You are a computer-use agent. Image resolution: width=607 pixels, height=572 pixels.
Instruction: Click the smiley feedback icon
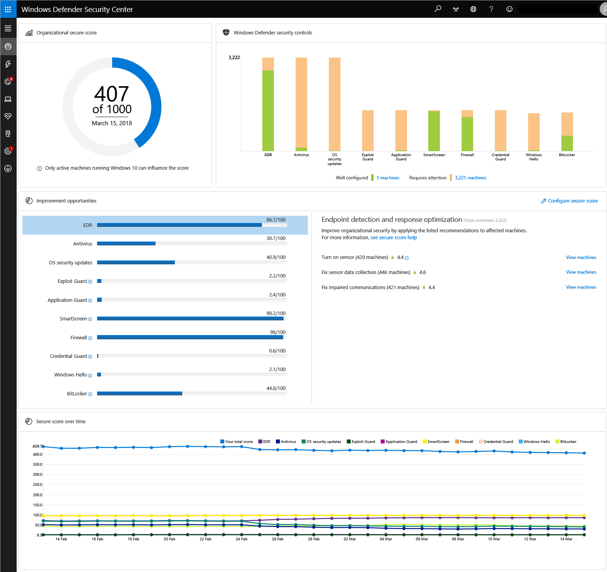[x=509, y=9]
